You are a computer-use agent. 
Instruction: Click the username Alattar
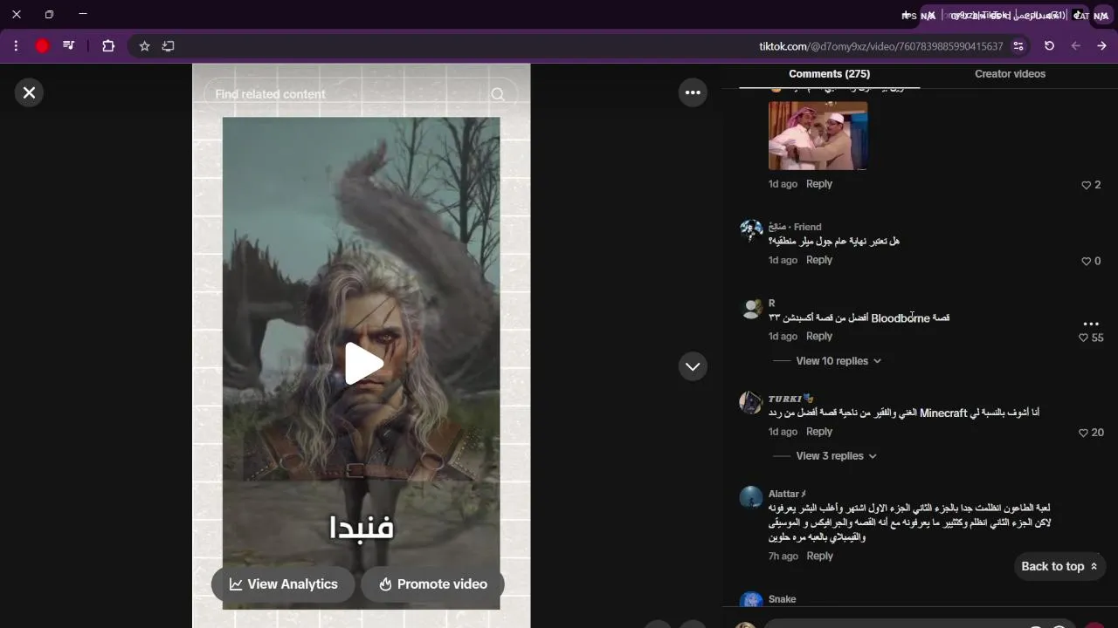click(x=786, y=494)
